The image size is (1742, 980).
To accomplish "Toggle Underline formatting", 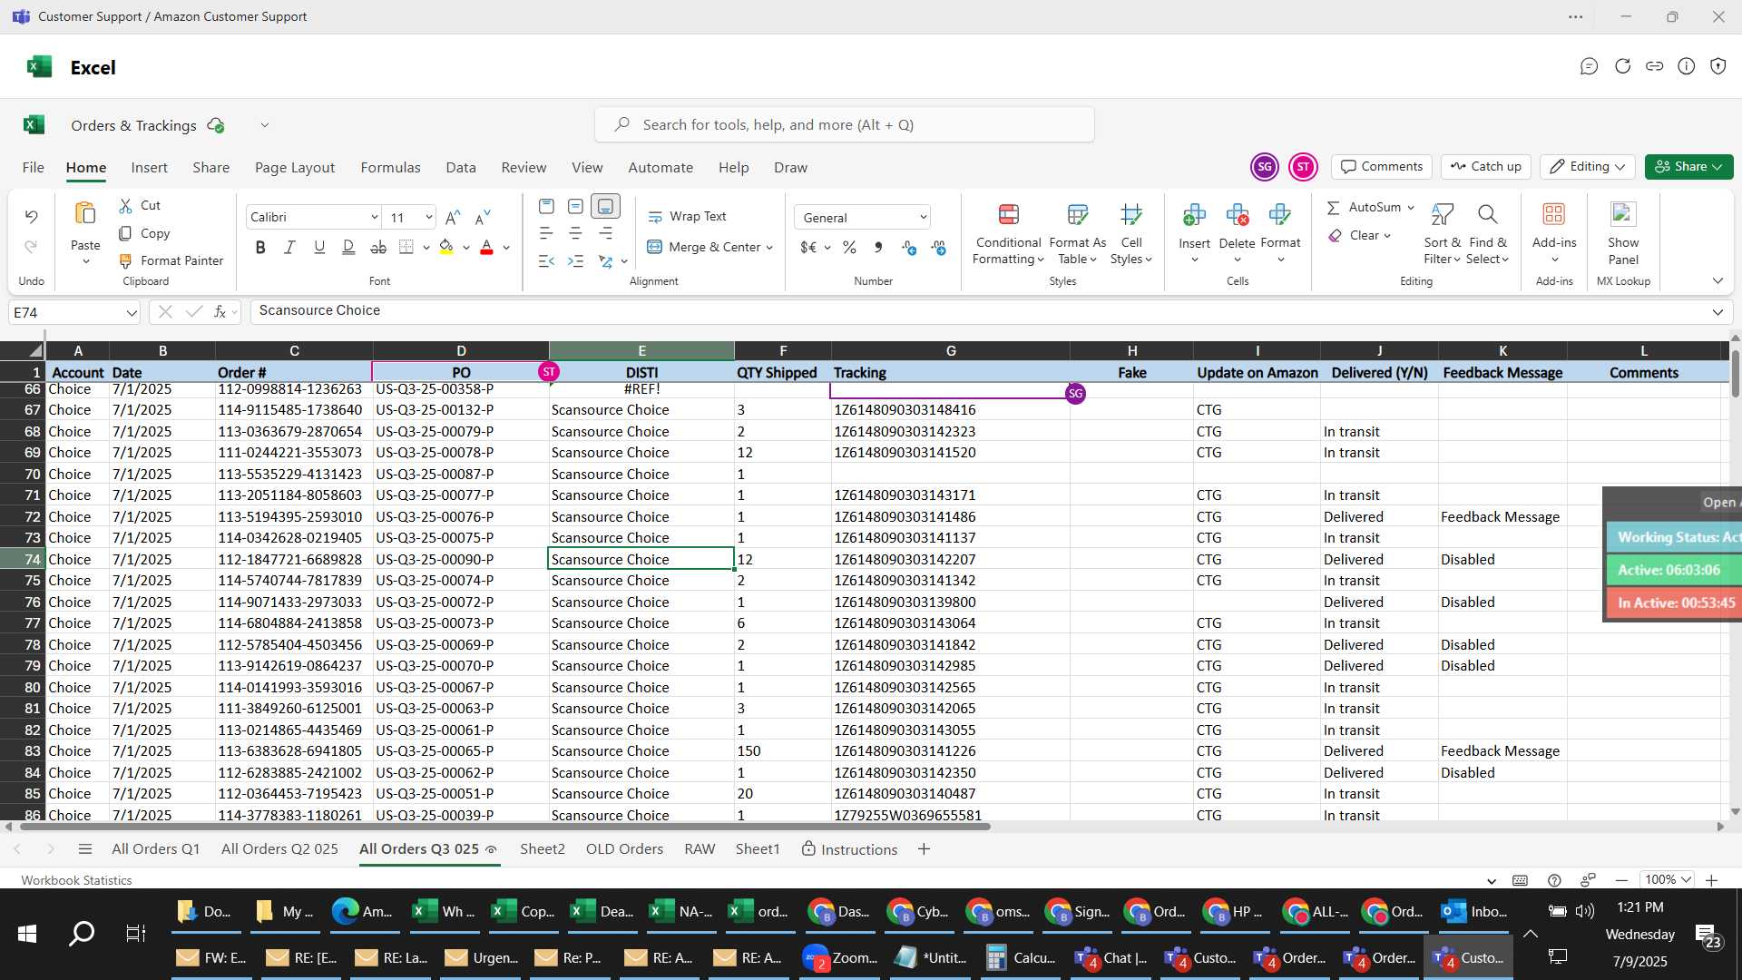I will (x=319, y=247).
